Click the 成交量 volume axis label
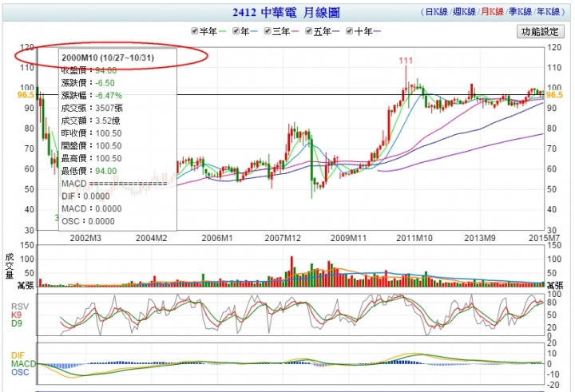This screenshot has width=575, height=392. [9, 266]
